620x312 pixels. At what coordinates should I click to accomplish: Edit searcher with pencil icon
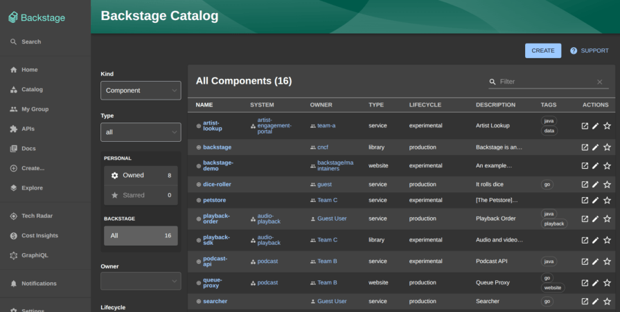point(596,302)
